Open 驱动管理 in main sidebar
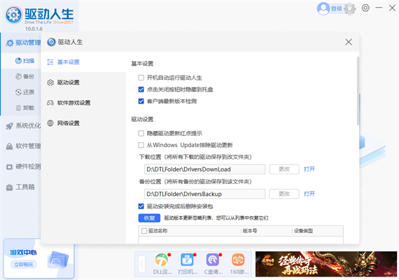 (21, 43)
